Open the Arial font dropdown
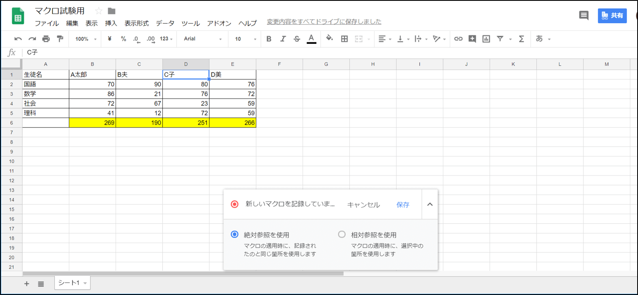The height and width of the screenshot is (295, 638). point(202,39)
